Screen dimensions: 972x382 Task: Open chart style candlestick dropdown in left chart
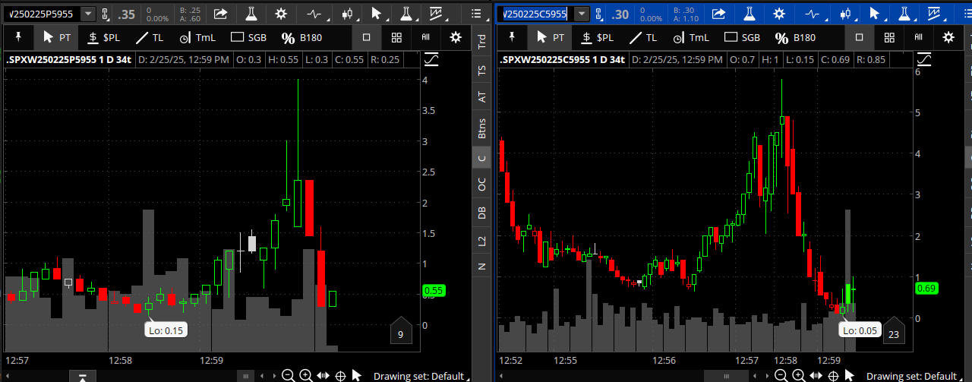[349, 14]
